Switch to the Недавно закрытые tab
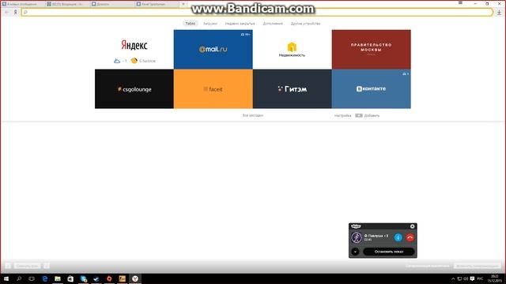The width and height of the screenshot is (506, 284). point(240,24)
